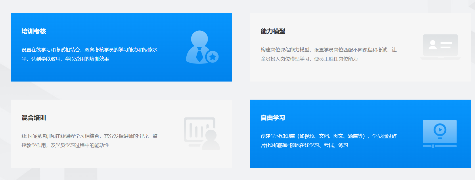
Task: Click the necktie on the 培训考核 person icon
Action: coord(199,55)
